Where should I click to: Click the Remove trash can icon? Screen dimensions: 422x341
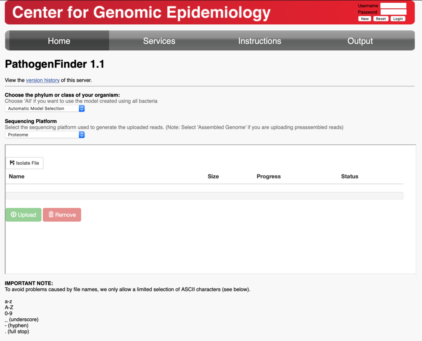coord(51,214)
